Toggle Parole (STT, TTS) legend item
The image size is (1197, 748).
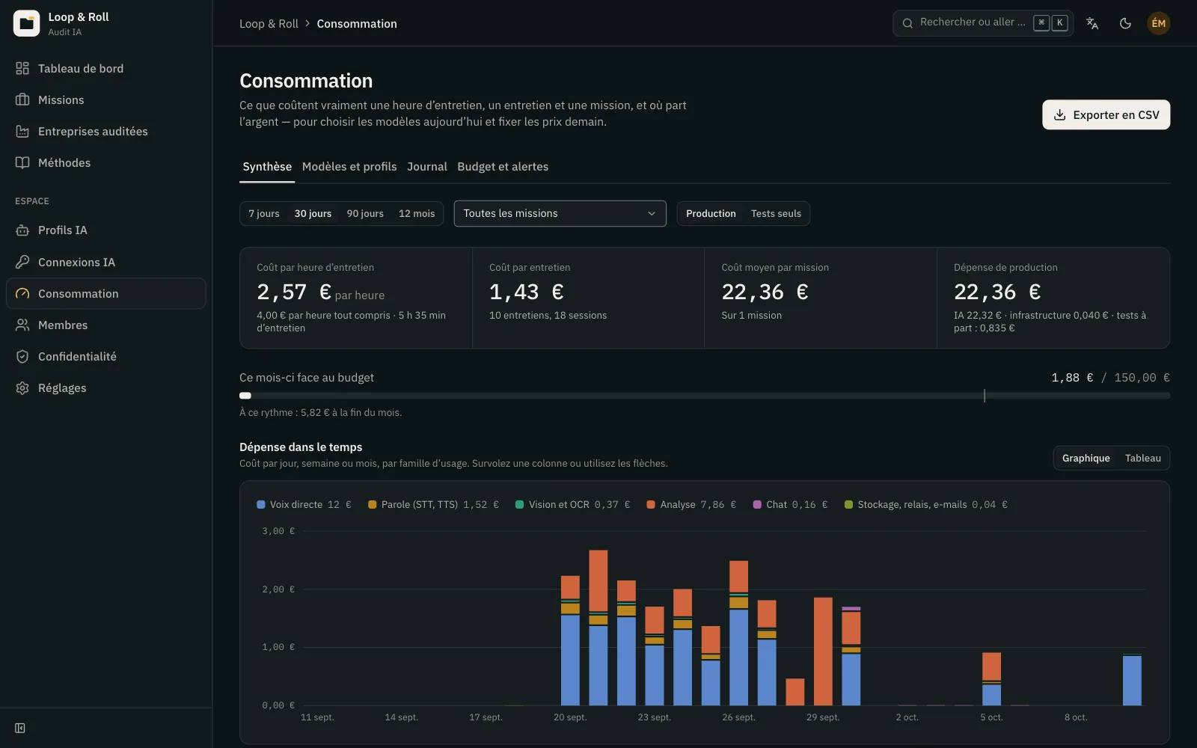coord(433,504)
